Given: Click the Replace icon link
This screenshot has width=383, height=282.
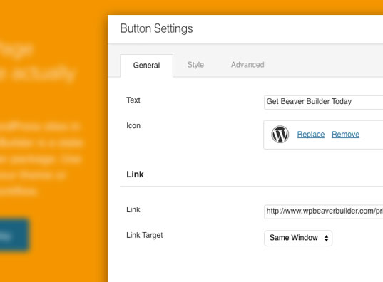Looking at the screenshot, I should point(311,134).
